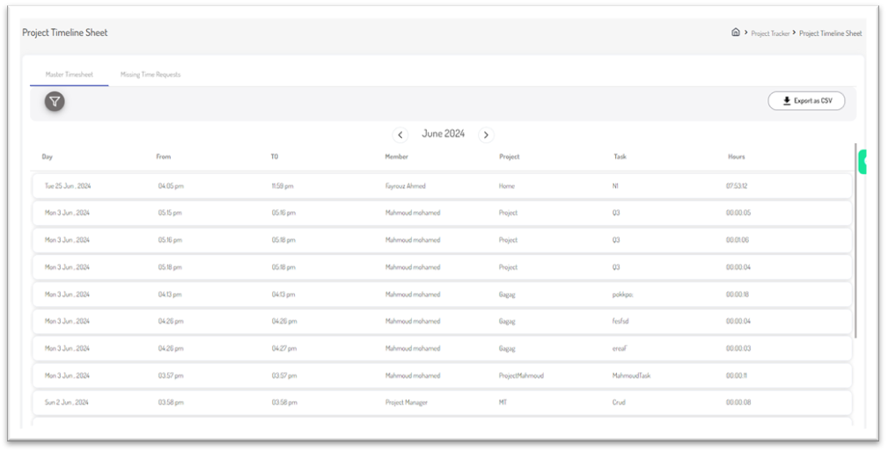Click the home icon in the breadcrumb

(x=736, y=33)
